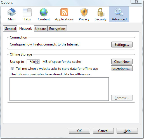Image resolution: width=144 pixels, height=139 pixels.
Task: Increase the cache size with the up arrow
Action: [37, 61]
